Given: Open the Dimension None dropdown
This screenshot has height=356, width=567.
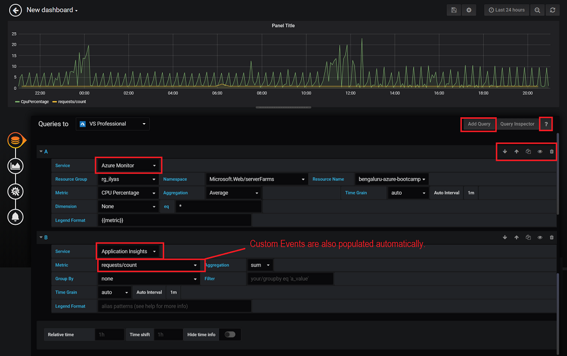Looking at the screenshot, I should (x=128, y=207).
